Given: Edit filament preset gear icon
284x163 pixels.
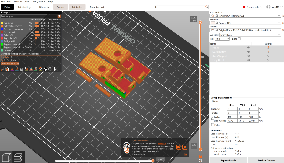Looking at the screenshot, I should 283,23.
